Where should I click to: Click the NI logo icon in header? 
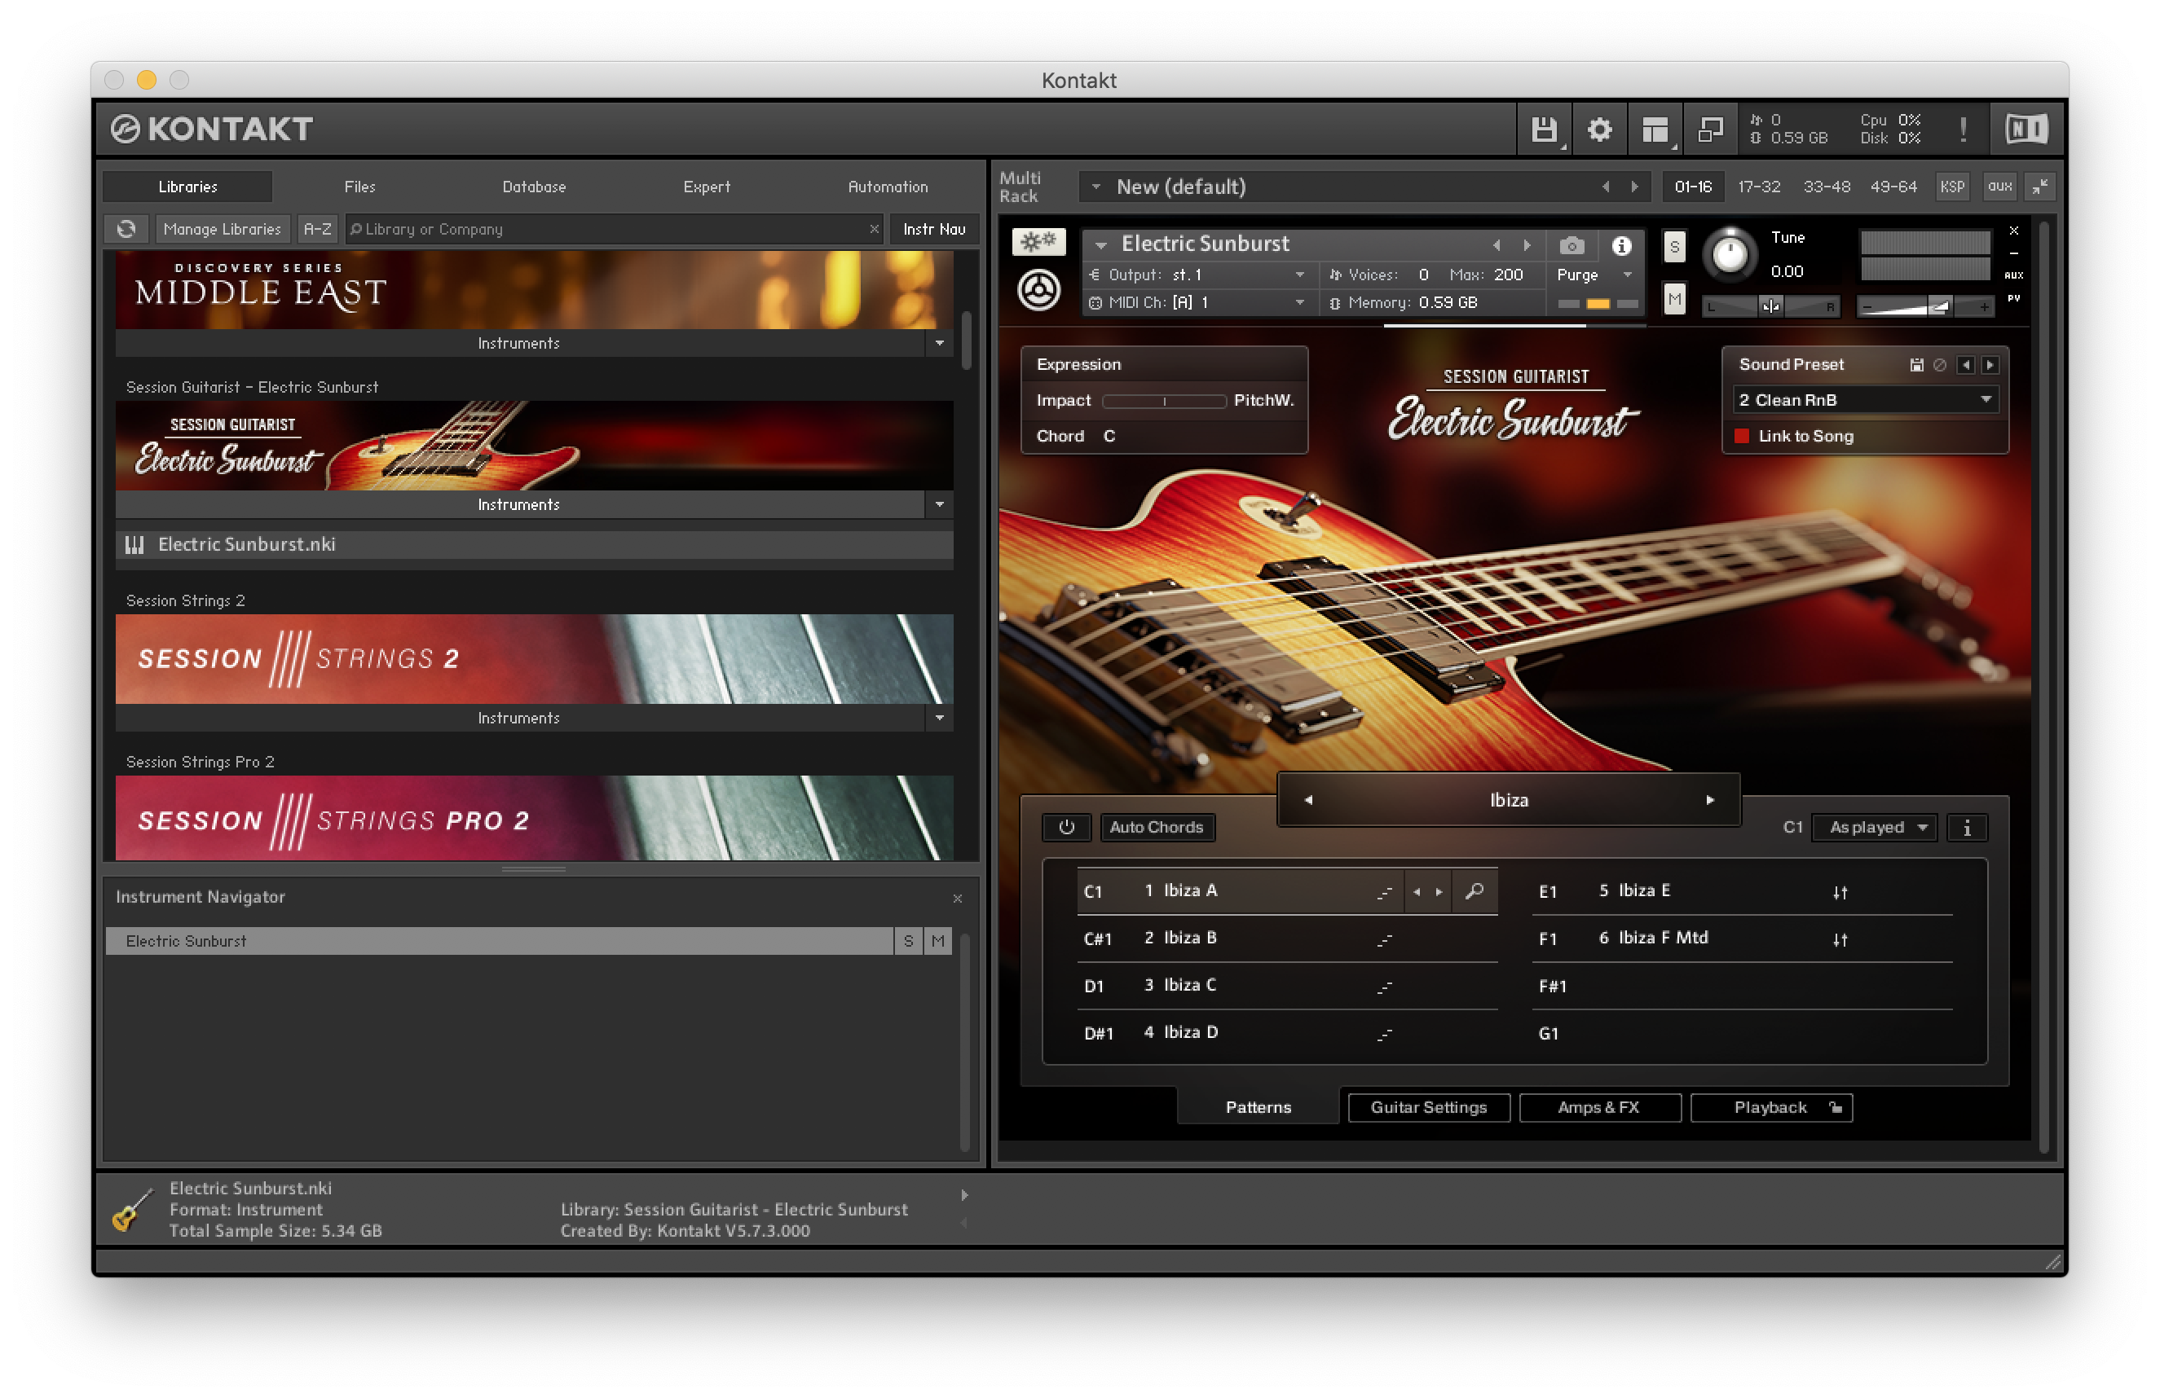click(2026, 130)
